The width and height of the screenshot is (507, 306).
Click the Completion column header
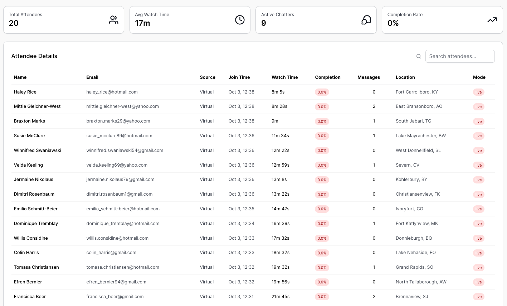(x=327, y=77)
